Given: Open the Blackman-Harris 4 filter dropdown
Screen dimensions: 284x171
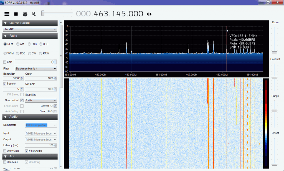Looking at the screenshot, I should coord(35,68).
